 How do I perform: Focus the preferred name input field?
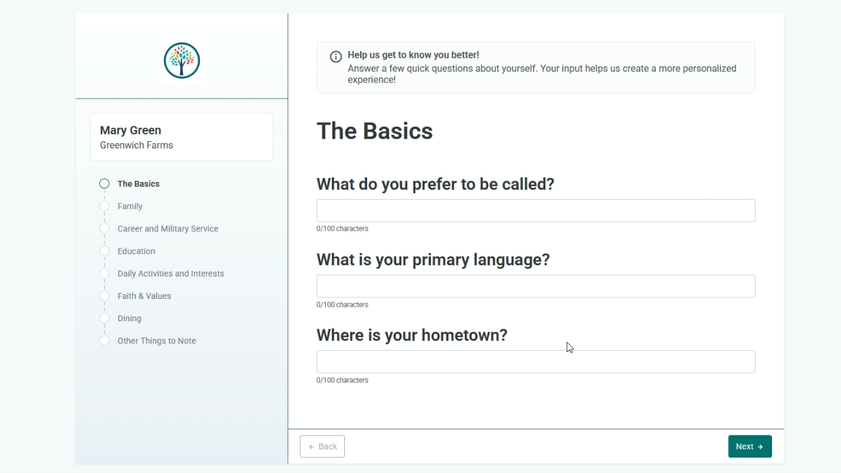pyautogui.click(x=536, y=210)
